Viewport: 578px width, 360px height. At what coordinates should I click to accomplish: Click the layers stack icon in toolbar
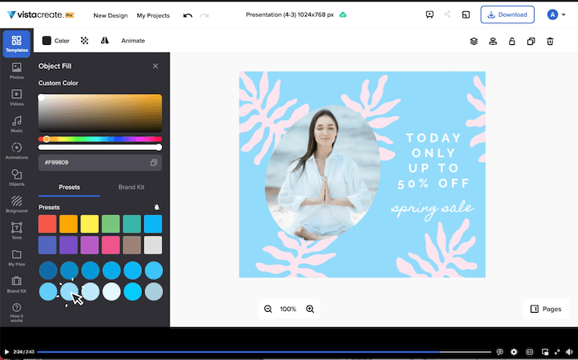pos(474,41)
